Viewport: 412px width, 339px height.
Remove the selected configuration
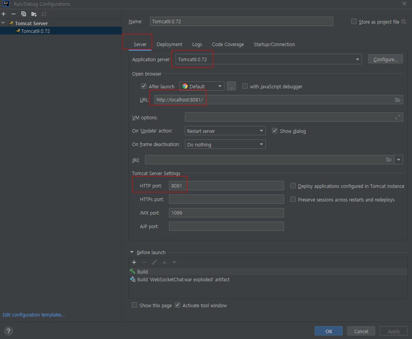14,14
